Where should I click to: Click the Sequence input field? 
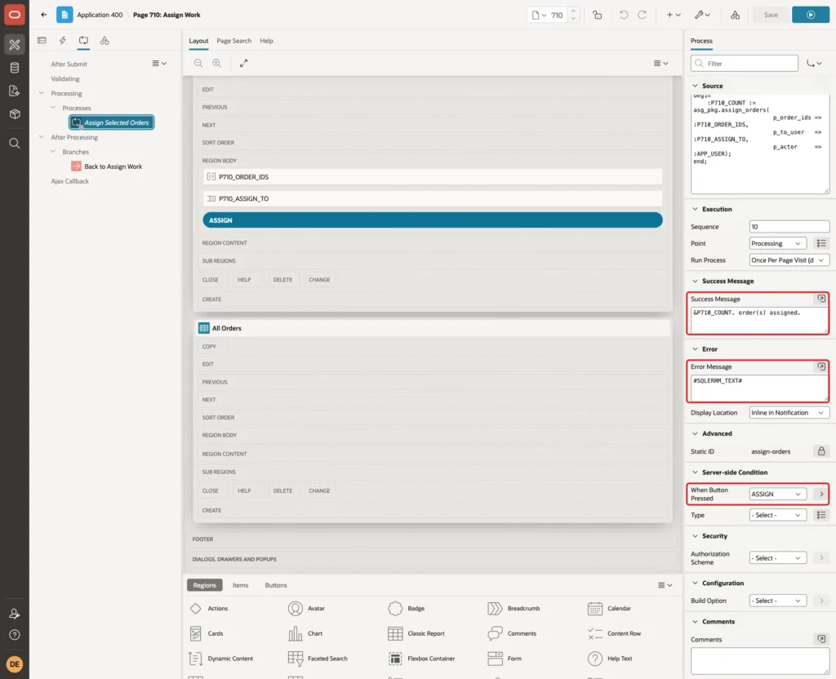(x=789, y=227)
